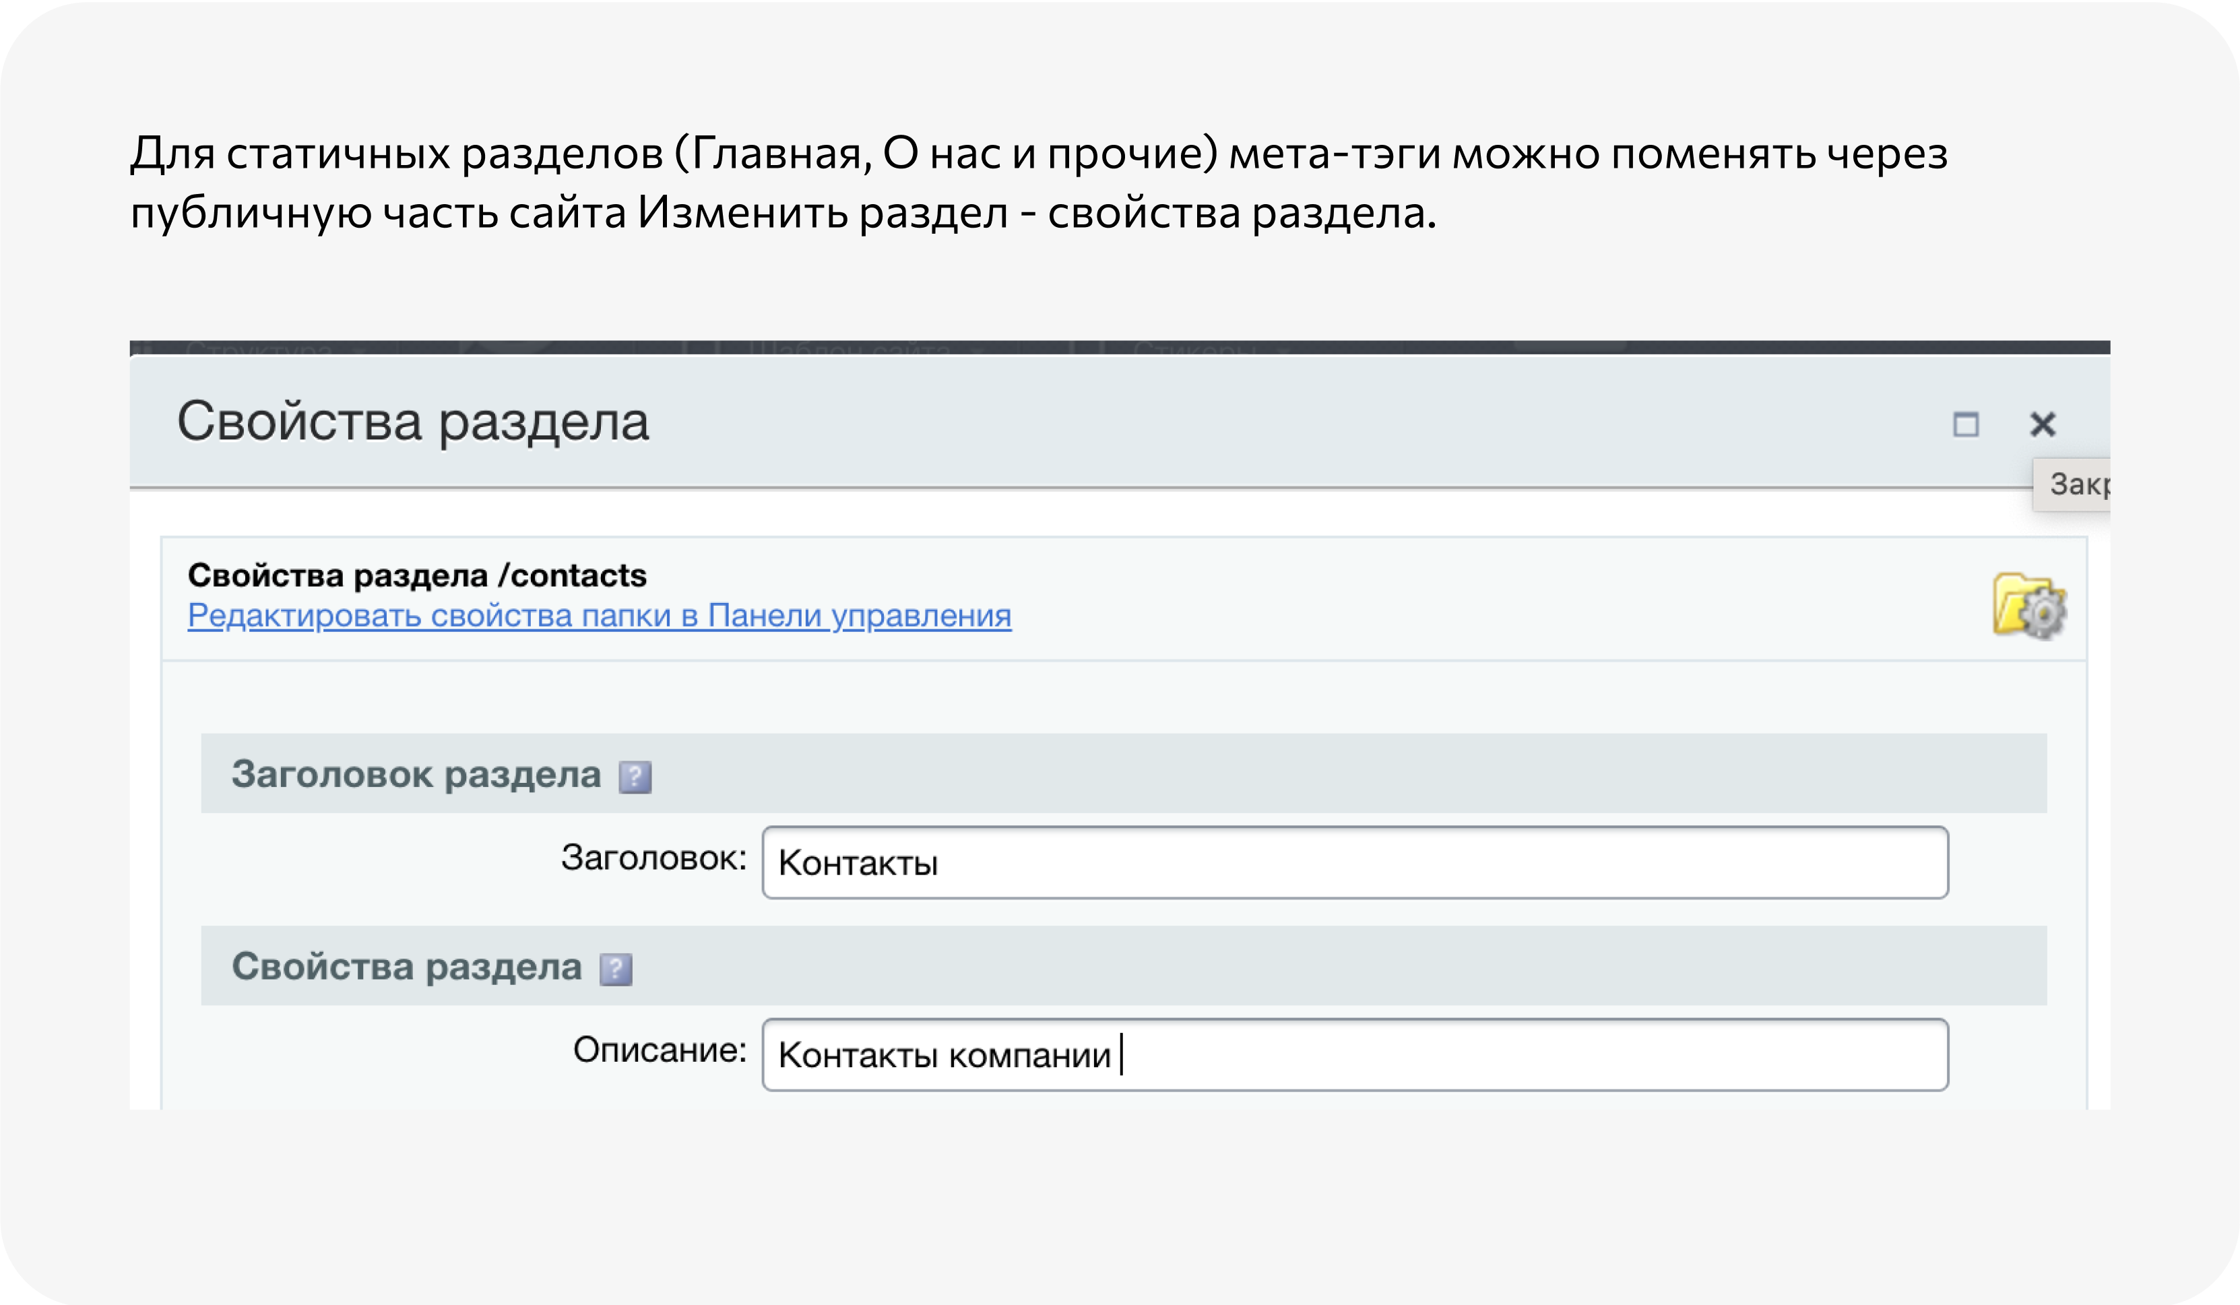The height and width of the screenshot is (1305, 2240).
Task: Click the Заголовок: field label
Action: pos(653,859)
